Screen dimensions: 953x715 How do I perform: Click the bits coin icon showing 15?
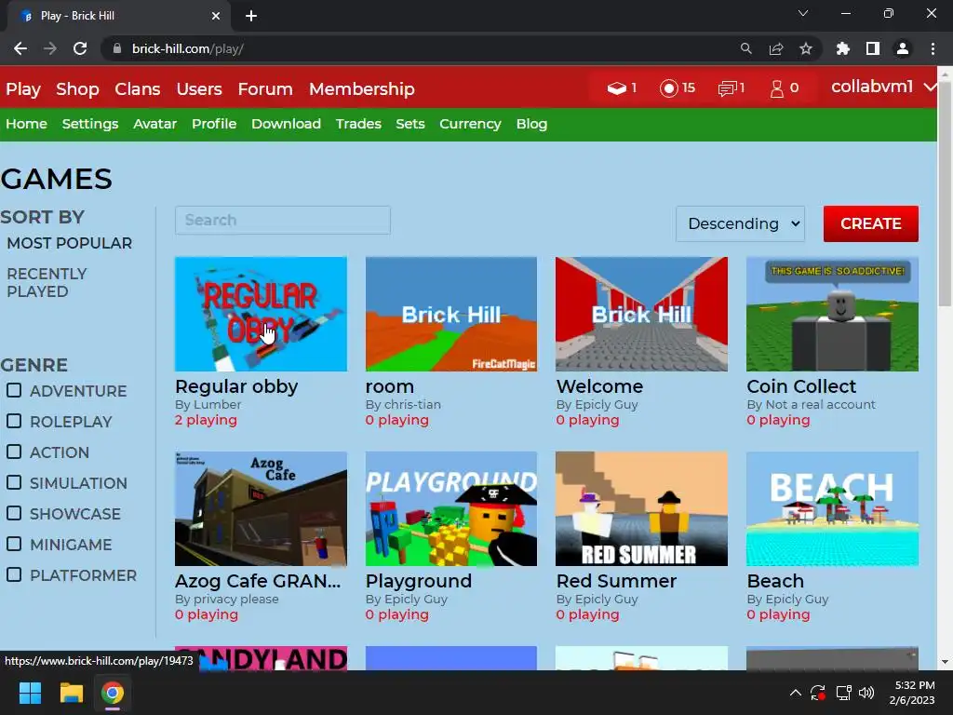(668, 88)
